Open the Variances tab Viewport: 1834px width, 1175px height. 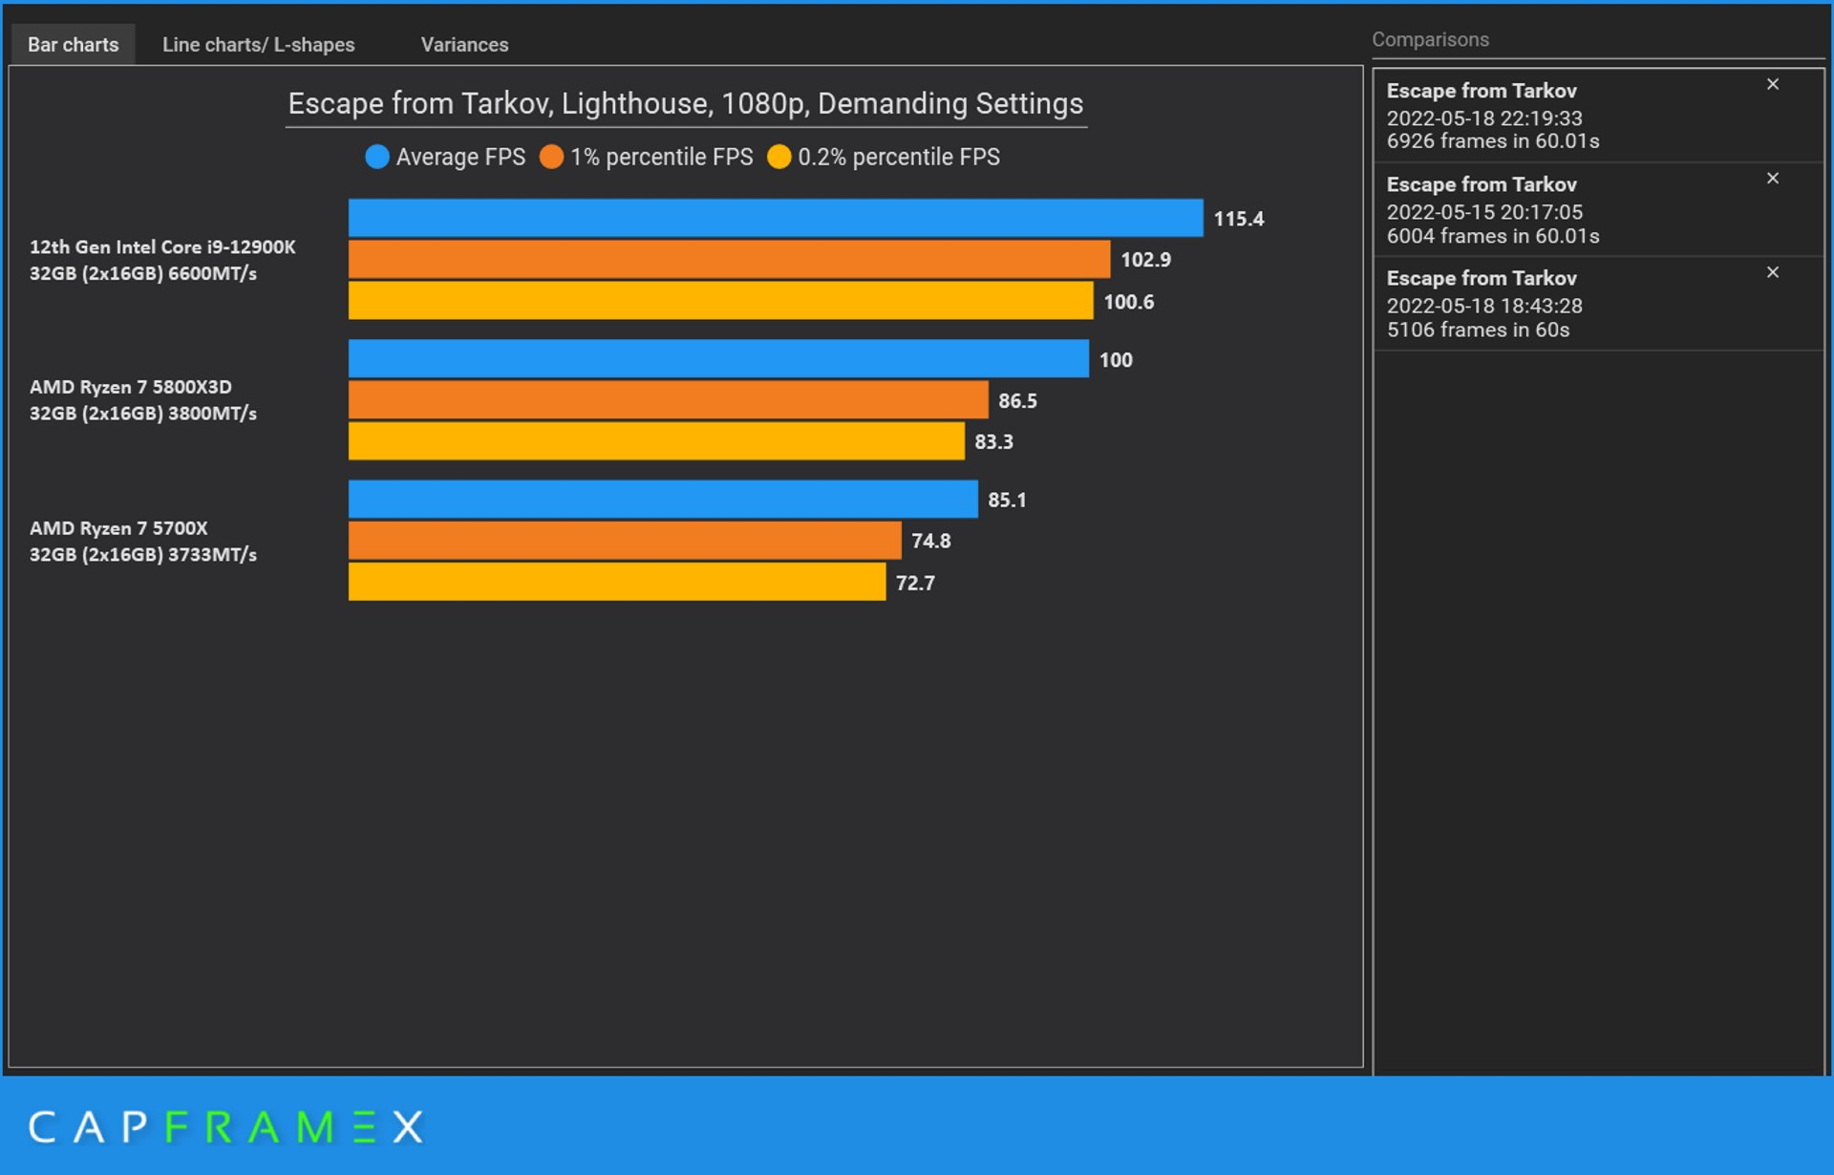(464, 45)
